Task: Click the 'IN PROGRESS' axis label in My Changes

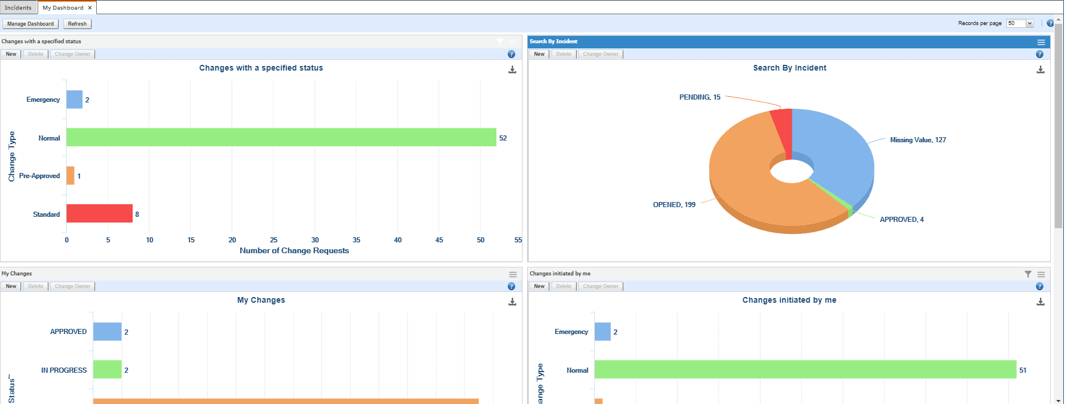Action: [64, 370]
